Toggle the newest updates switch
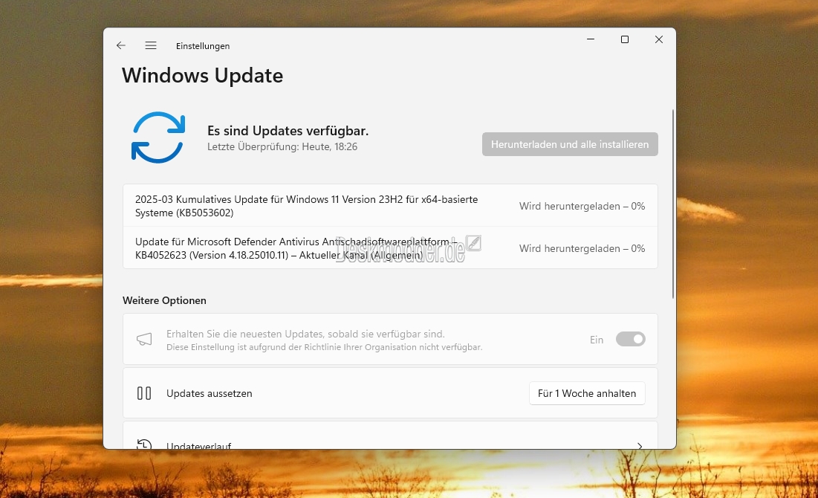Screen dimensions: 818x498 pos(630,339)
